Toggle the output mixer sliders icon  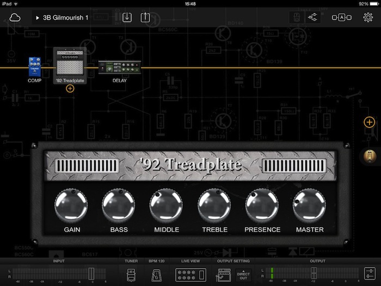coord(370,275)
